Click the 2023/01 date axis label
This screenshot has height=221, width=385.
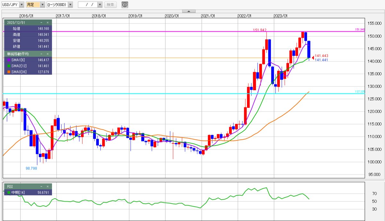point(280,15)
